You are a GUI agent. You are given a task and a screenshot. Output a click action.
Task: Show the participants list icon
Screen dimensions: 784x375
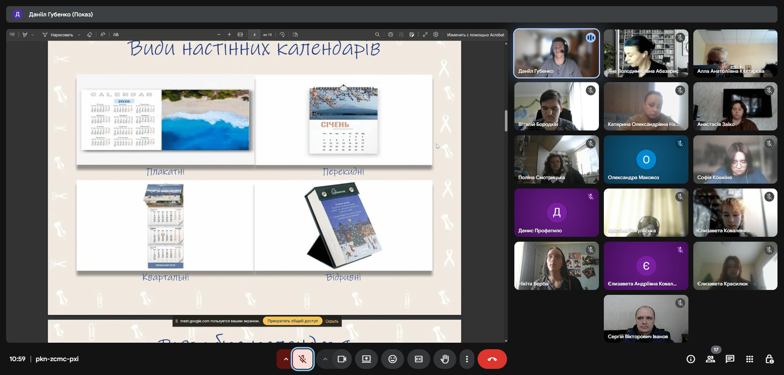coord(710,359)
